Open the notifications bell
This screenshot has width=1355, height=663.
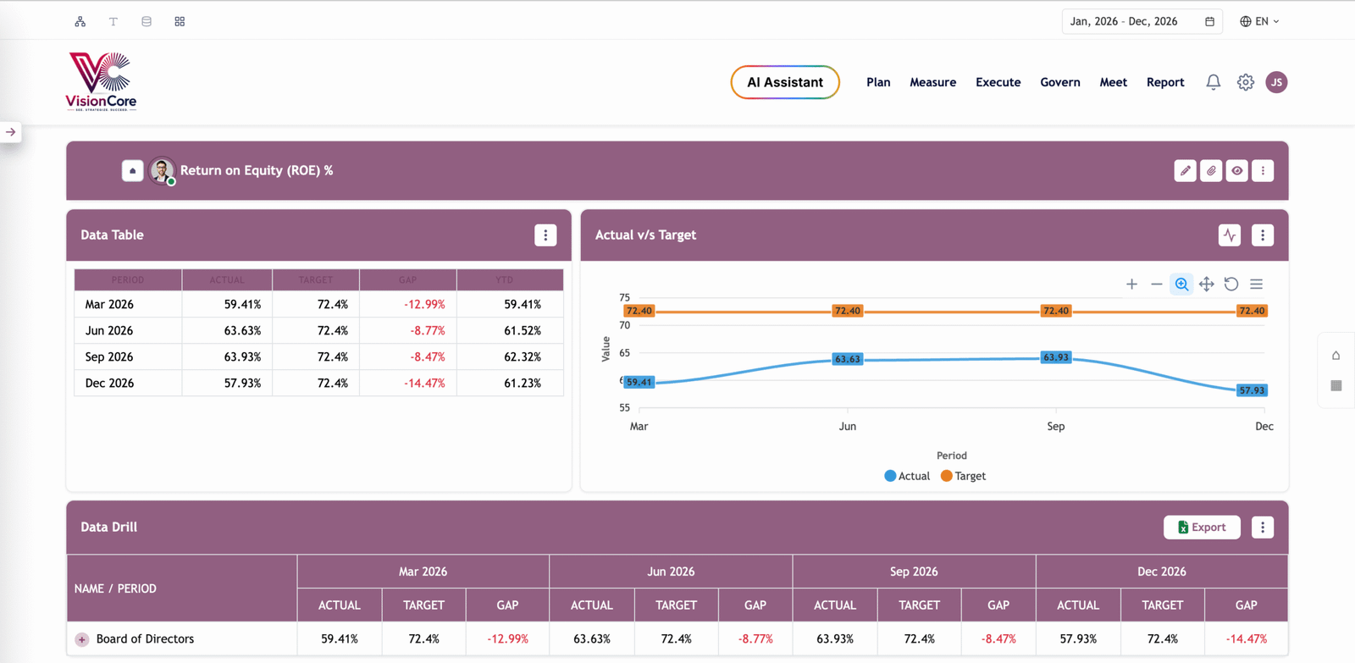click(1214, 82)
